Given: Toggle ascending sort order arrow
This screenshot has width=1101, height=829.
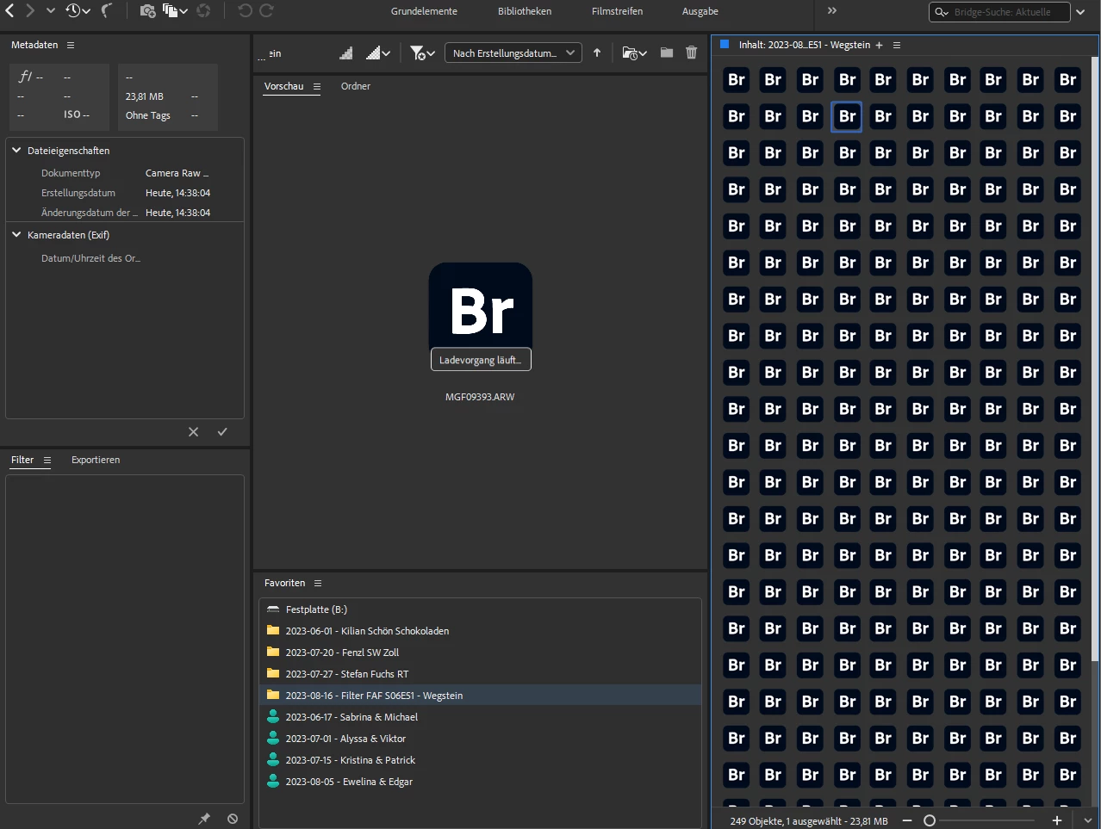Looking at the screenshot, I should (597, 53).
